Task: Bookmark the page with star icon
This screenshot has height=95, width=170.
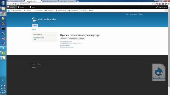Action: click(154, 4)
